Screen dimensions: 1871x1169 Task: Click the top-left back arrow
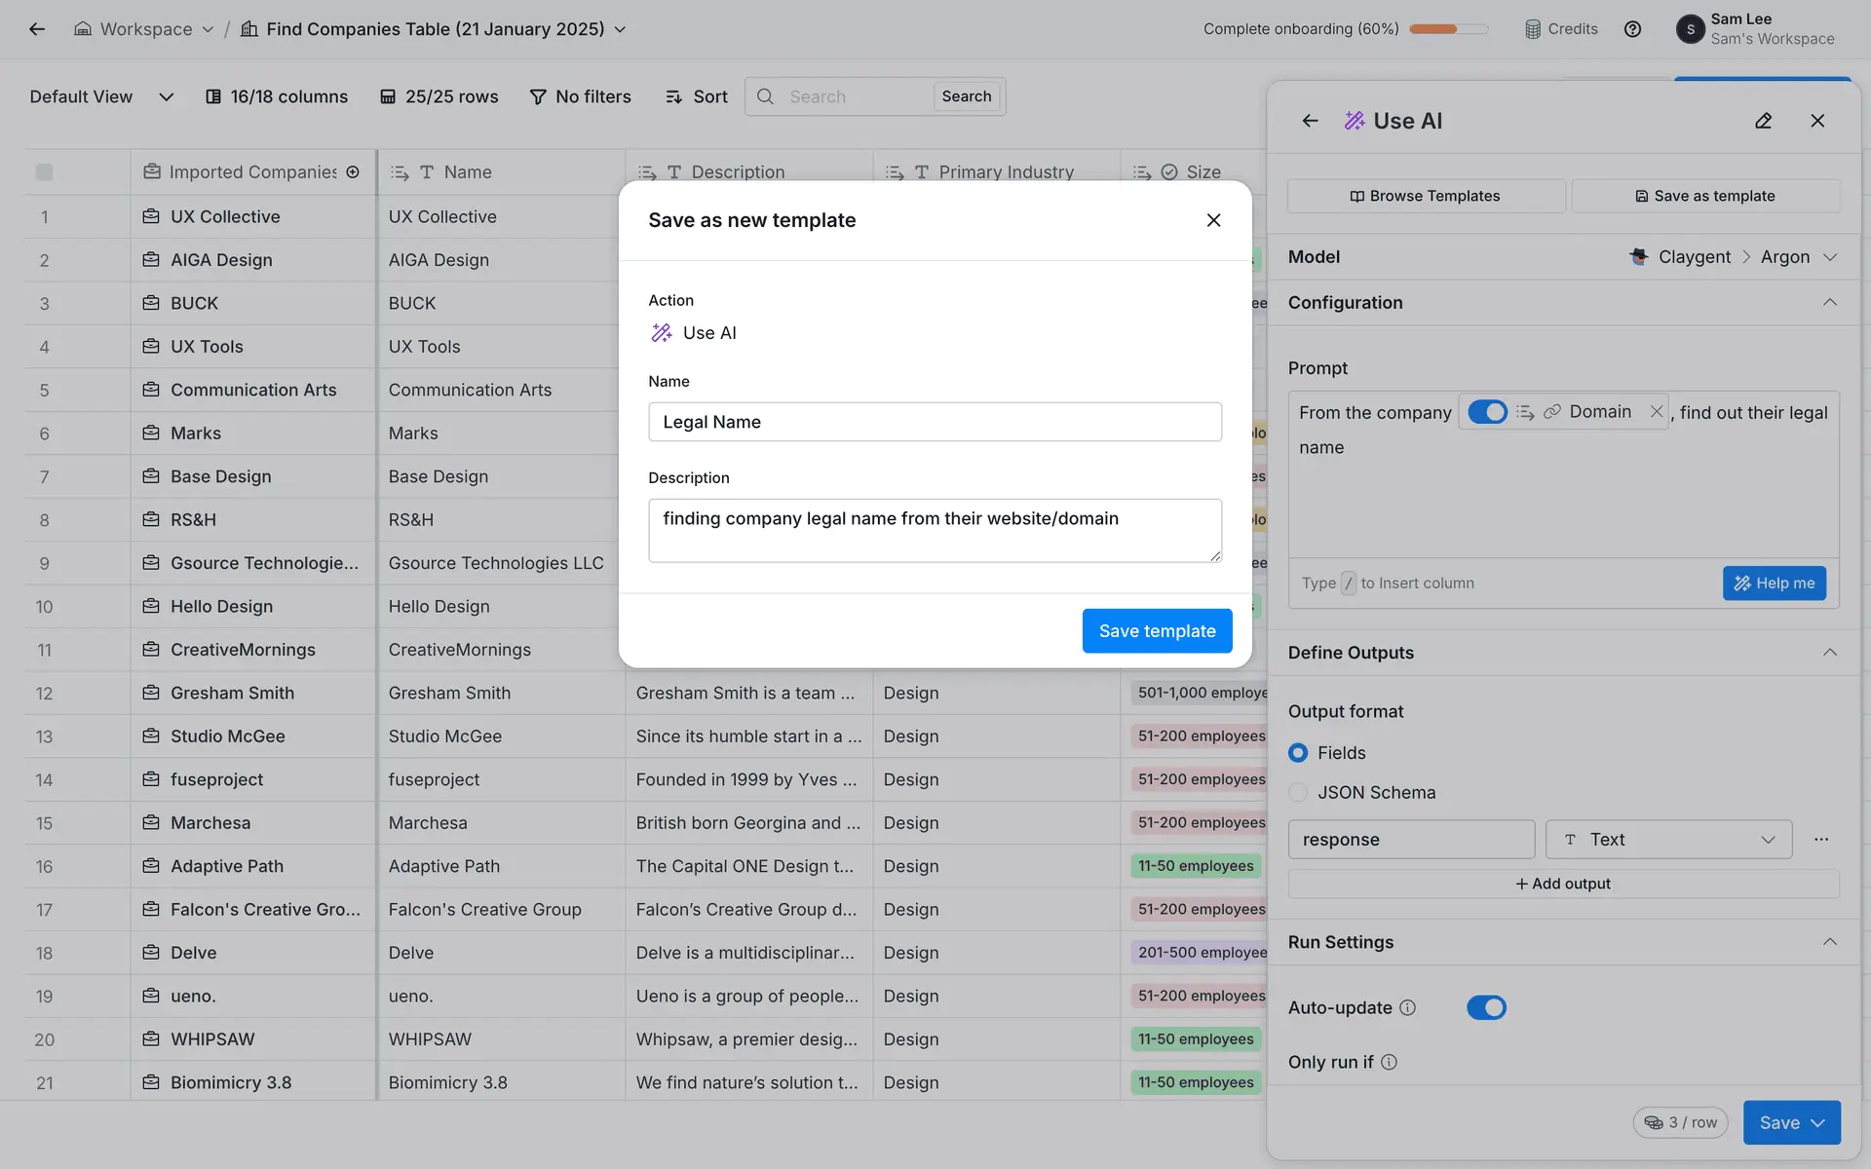point(37,29)
